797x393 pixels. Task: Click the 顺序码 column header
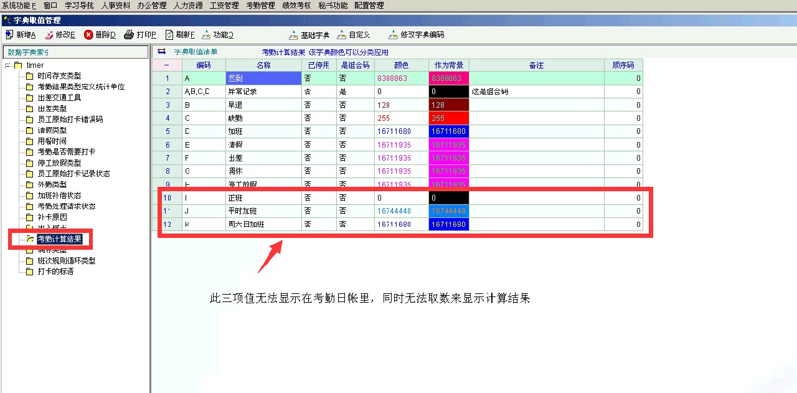tap(623, 65)
